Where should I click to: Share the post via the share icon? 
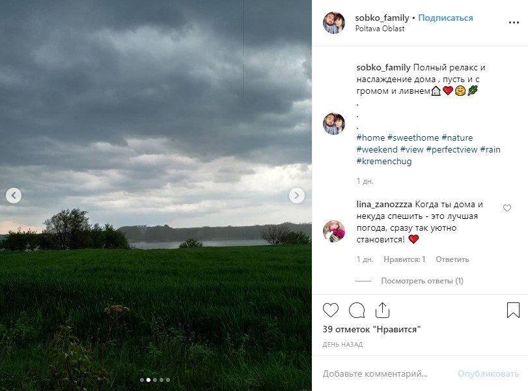pyautogui.click(x=382, y=310)
